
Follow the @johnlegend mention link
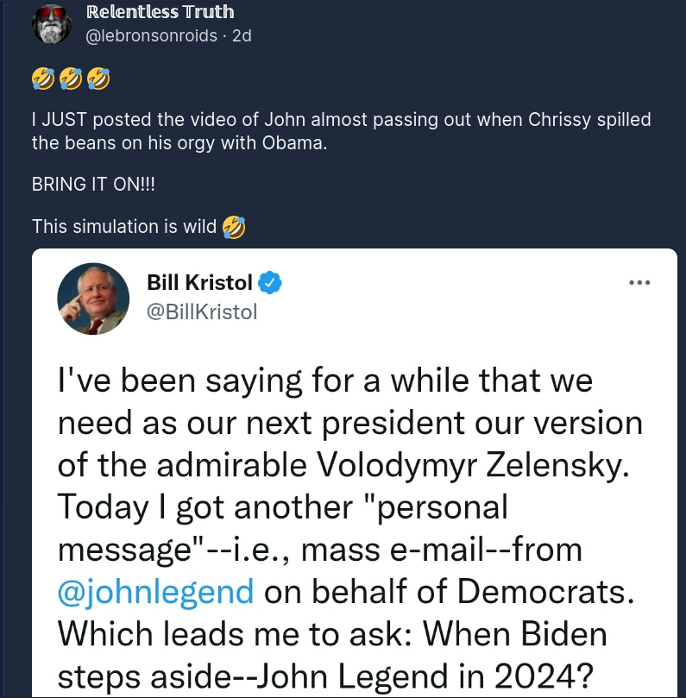click(x=155, y=592)
